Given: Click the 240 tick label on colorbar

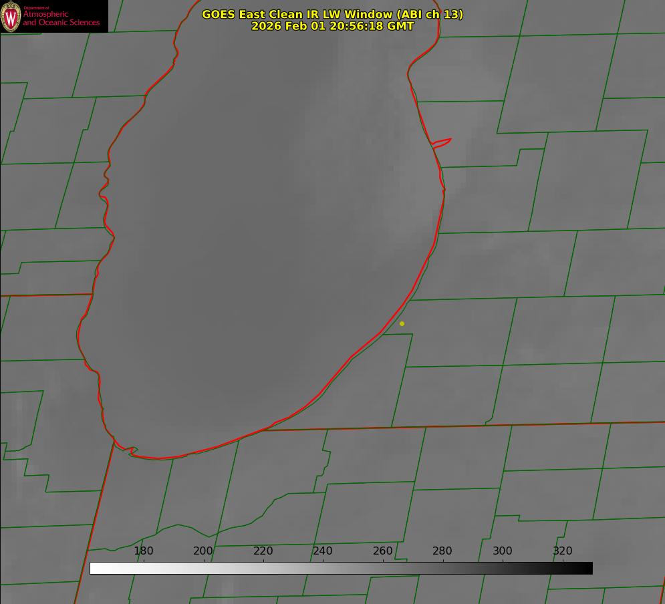Looking at the screenshot, I should pyautogui.click(x=323, y=551).
